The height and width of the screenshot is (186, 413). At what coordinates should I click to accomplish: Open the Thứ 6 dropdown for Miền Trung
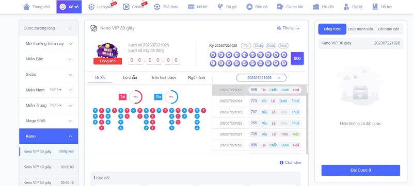tap(56, 105)
